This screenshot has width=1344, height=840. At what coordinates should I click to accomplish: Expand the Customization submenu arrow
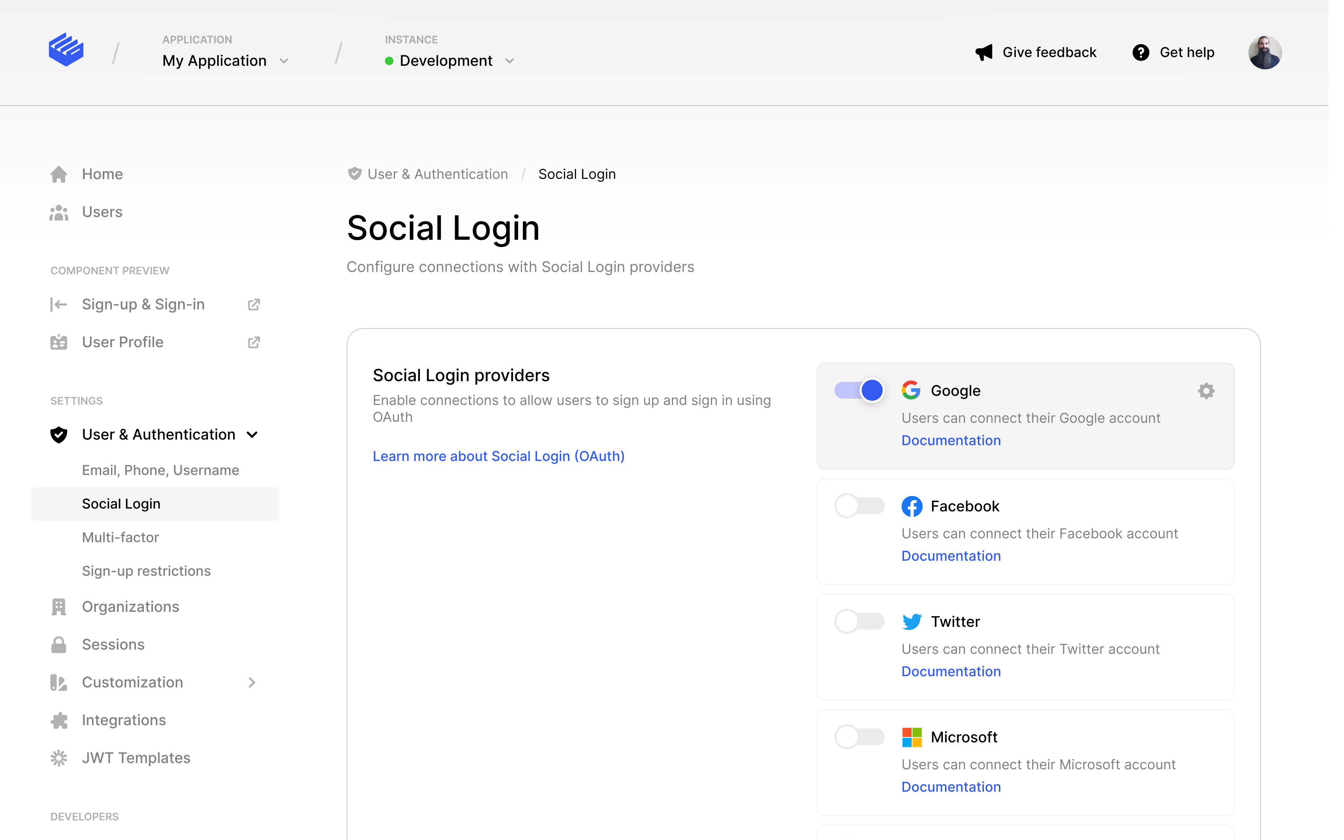252,682
